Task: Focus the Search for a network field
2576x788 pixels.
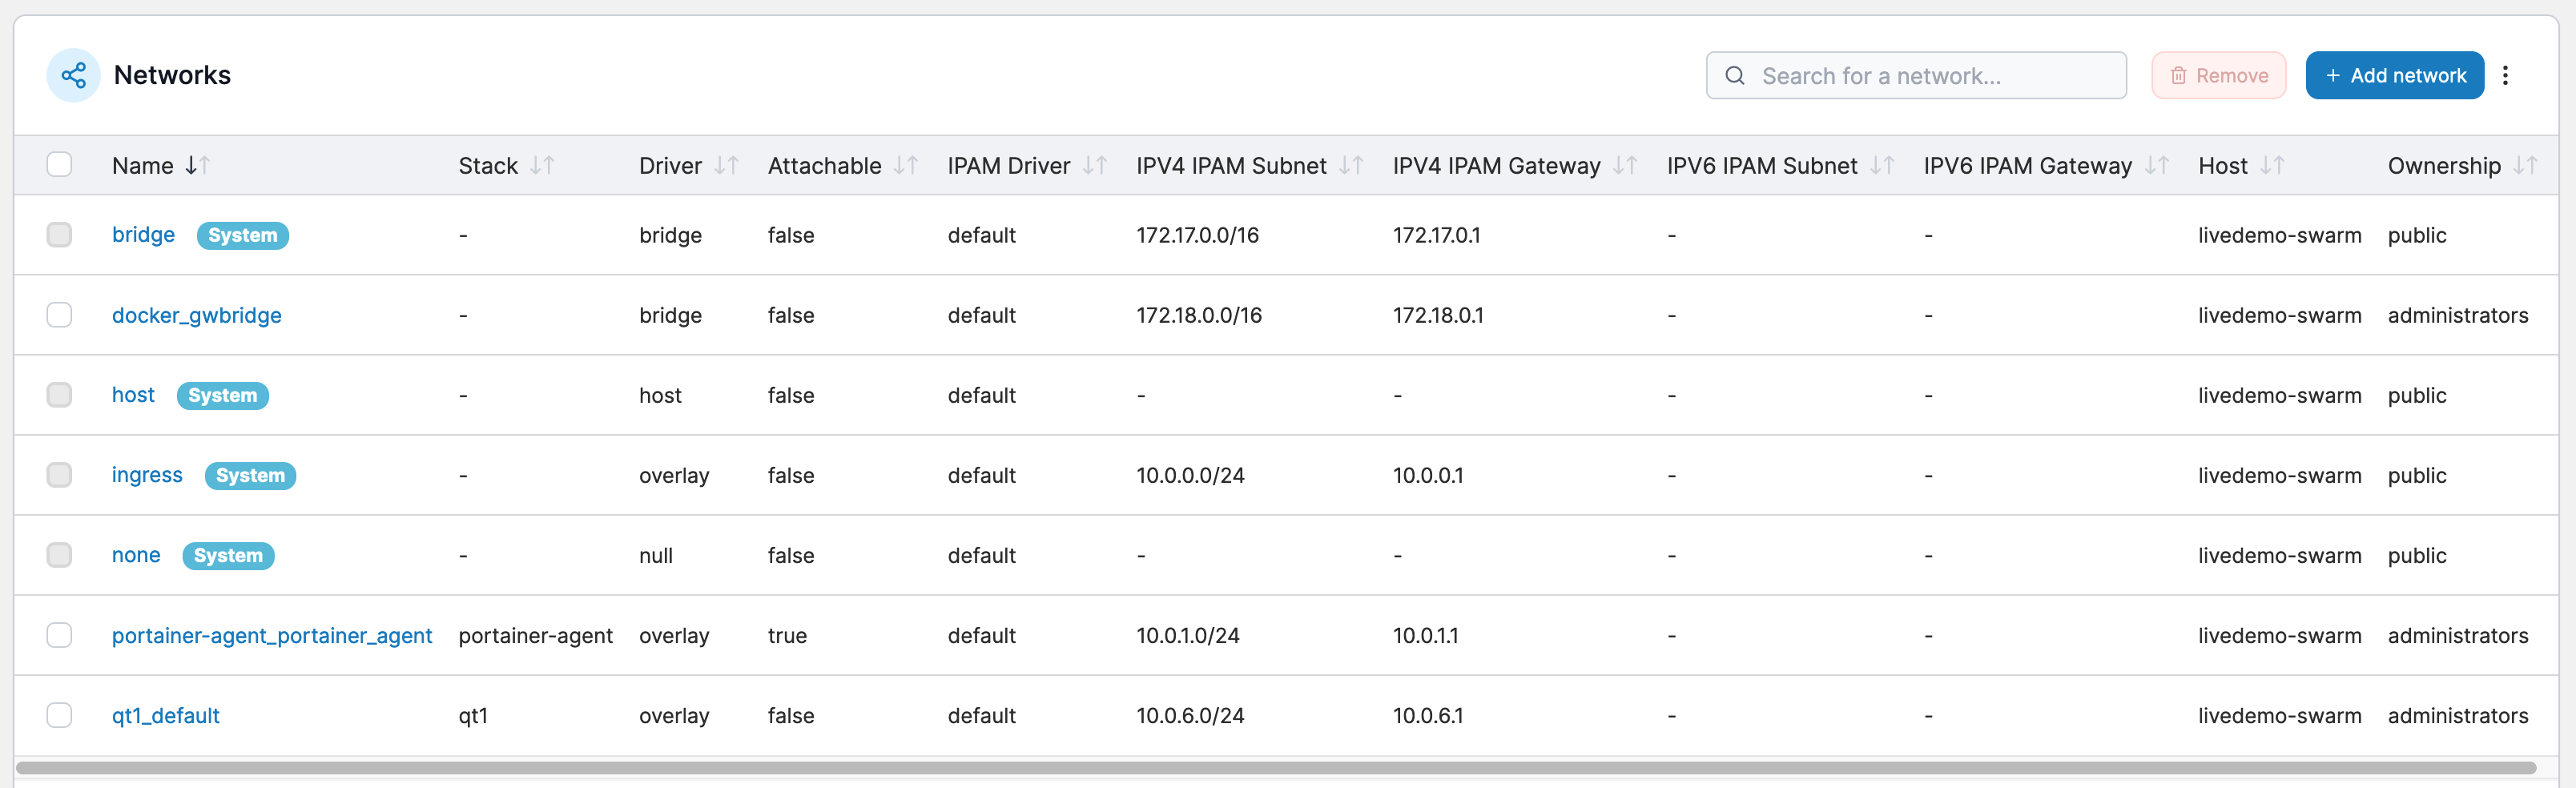Action: point(1916,75)
